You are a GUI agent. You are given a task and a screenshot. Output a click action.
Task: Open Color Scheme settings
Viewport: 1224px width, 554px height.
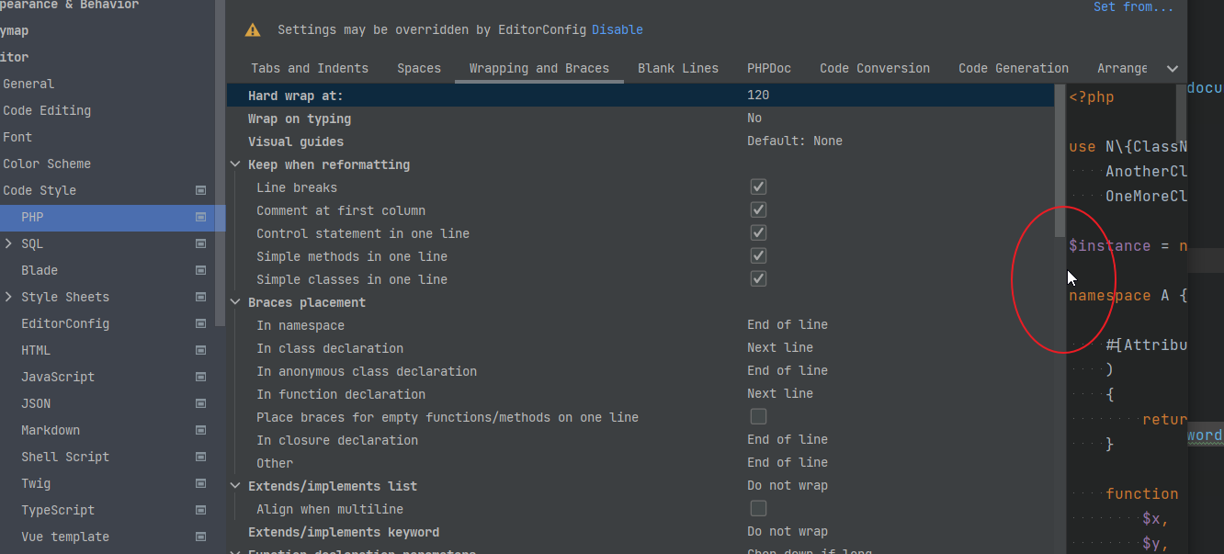tap(47, 164)
